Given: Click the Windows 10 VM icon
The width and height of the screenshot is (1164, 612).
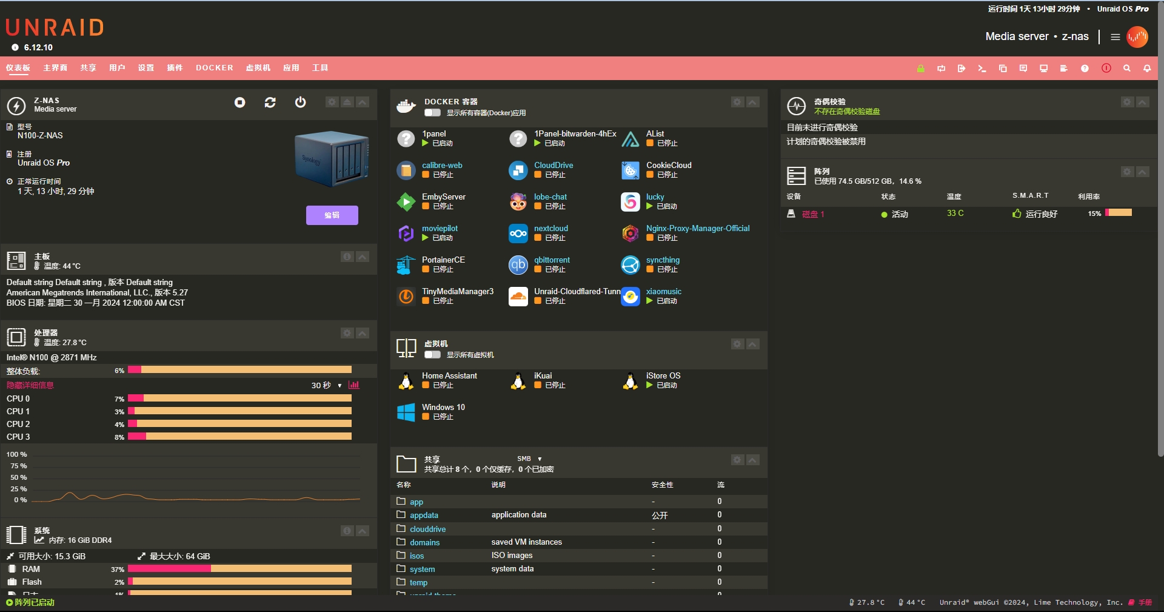Looking at the screenshot, I should [x=406, y=412].
